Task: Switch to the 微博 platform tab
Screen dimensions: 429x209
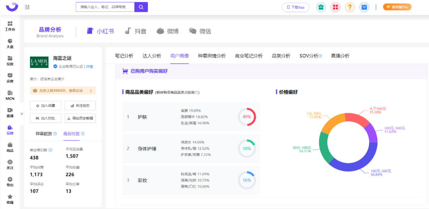Action: click(168, 31)
